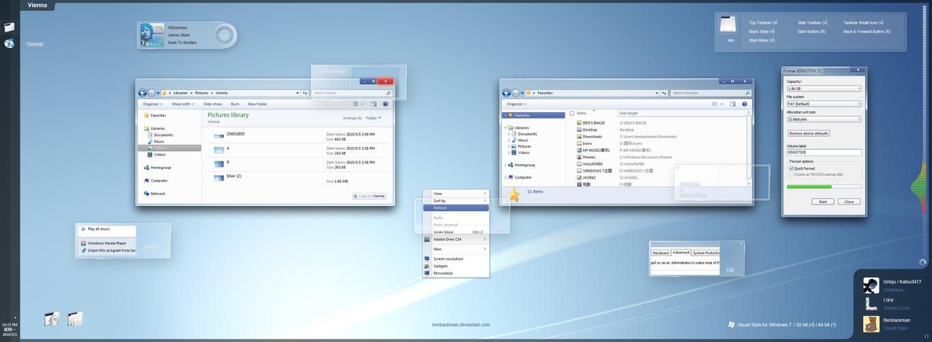Open address history dropdown in Vienna window
Viewport: 932px width, 342px height.
tap(298, 93)
